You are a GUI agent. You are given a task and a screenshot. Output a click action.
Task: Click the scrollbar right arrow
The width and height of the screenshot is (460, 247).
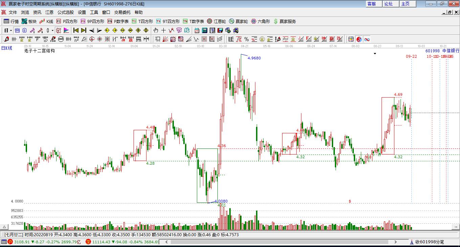(396, 242)
